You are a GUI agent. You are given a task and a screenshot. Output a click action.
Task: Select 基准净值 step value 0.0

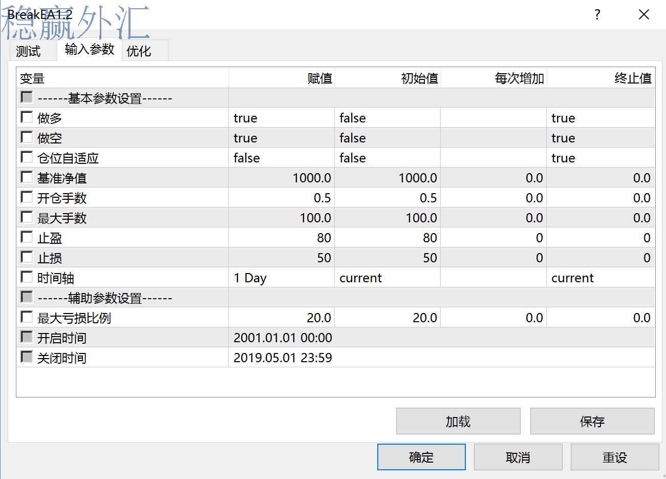click(x=493, y=178)
